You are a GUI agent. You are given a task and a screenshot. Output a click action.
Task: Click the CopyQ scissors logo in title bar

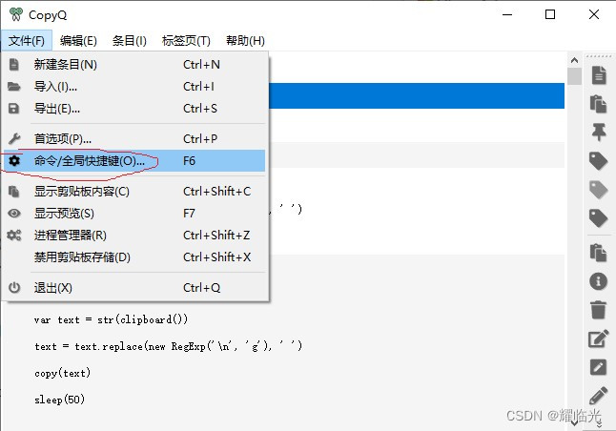(x=15, y=14)
